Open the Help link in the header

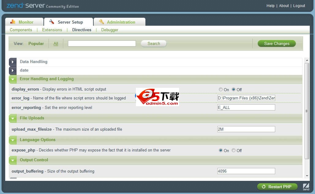270,6
